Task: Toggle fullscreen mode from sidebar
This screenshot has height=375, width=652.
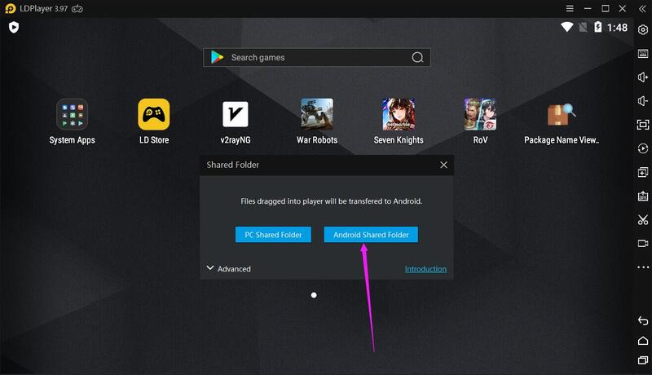Action: point(642,125)
